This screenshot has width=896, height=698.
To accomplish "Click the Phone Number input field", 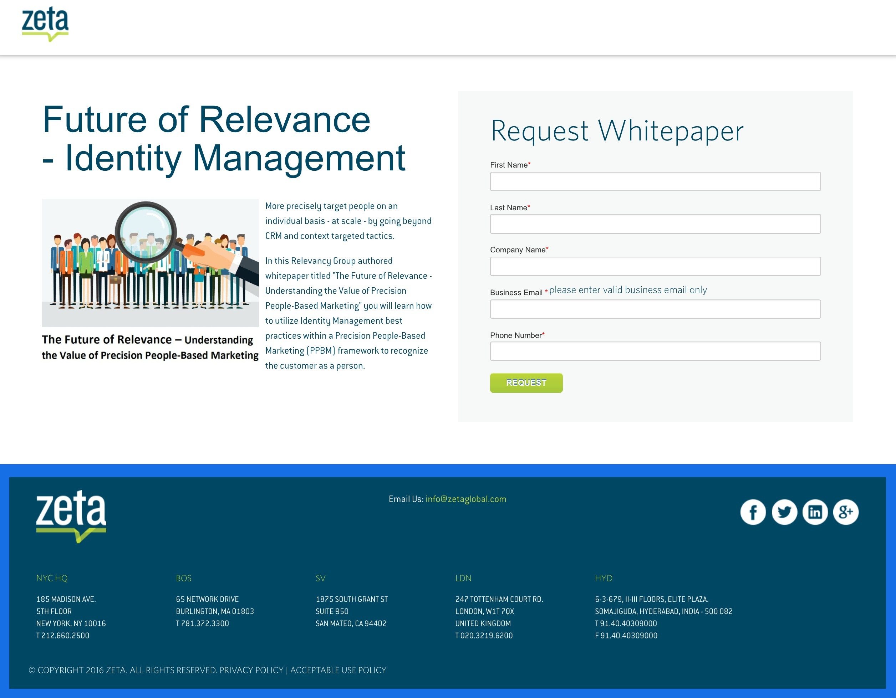I will 655,351.
